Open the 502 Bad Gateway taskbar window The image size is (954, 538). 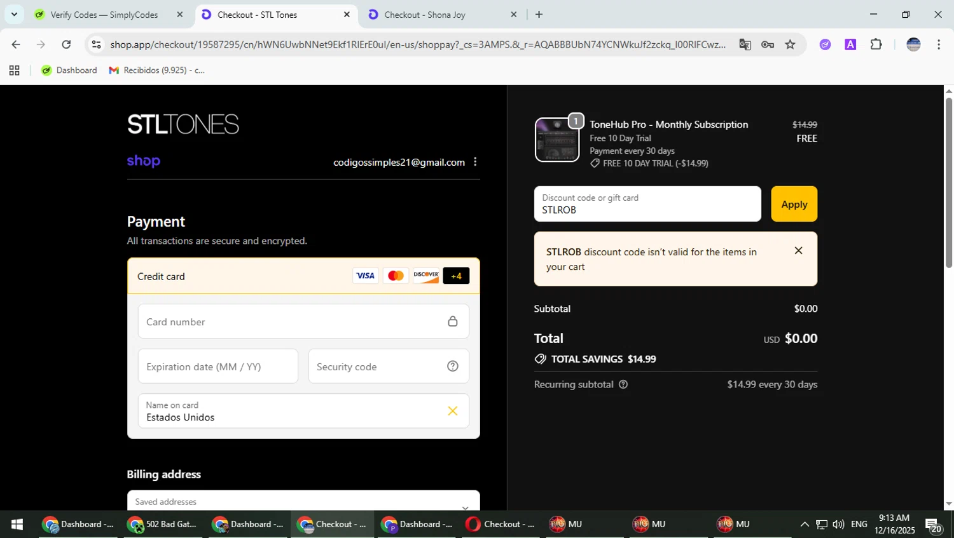(x=163, y=524)
